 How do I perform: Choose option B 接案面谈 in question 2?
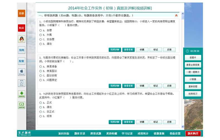pyautogui.click(x=41, y=71)
